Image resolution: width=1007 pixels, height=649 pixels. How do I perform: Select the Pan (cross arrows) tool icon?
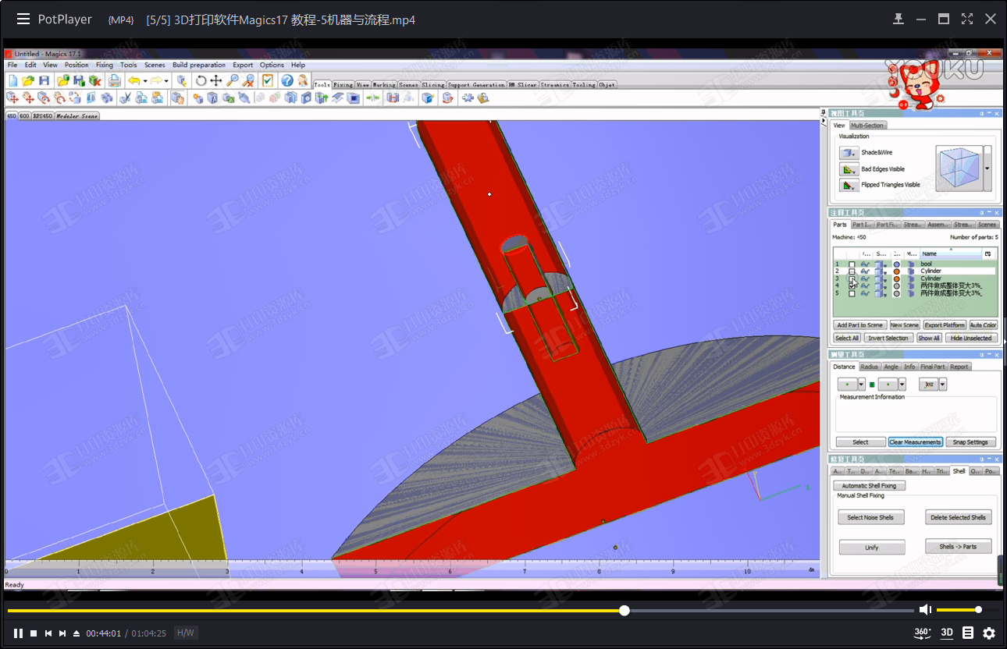point(216,80)
